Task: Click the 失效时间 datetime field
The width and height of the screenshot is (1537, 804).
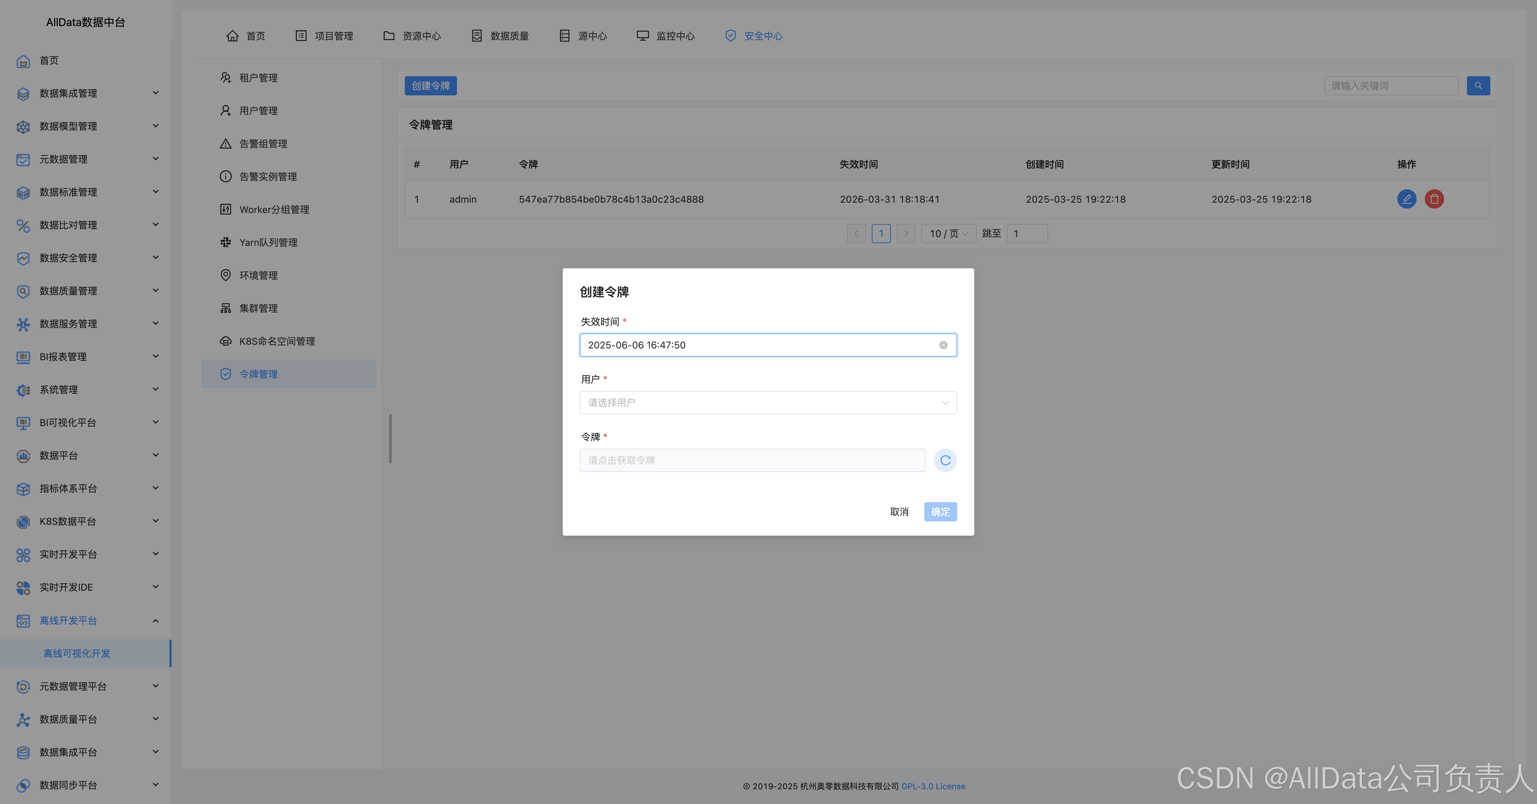Action: point(768,345)
